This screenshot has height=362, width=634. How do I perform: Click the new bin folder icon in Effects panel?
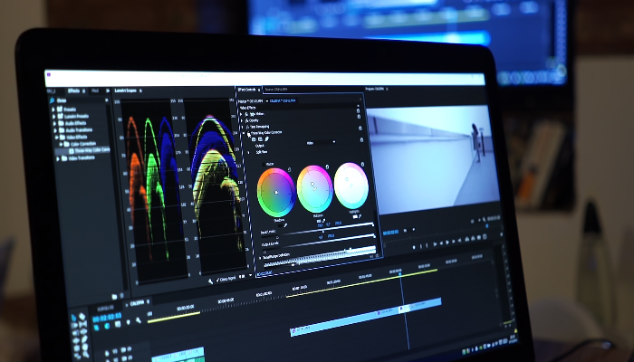113,295
